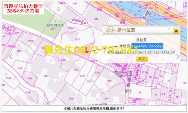Click the 確定 button
Screen dimensions: 188x113
coord(142,59)
